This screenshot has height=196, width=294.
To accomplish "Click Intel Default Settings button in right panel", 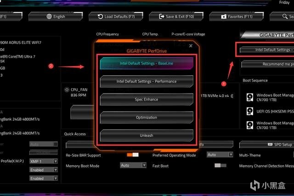I will tap(267, 50).
